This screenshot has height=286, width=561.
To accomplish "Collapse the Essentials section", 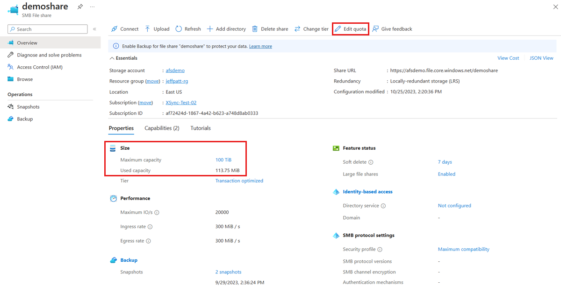I will [123, 58].
